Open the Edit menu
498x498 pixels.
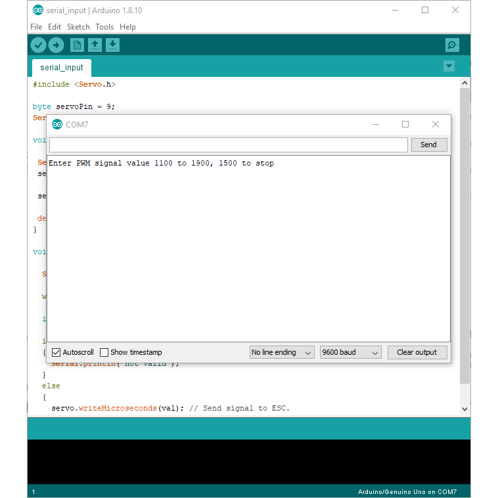click(x=55, y=27)
